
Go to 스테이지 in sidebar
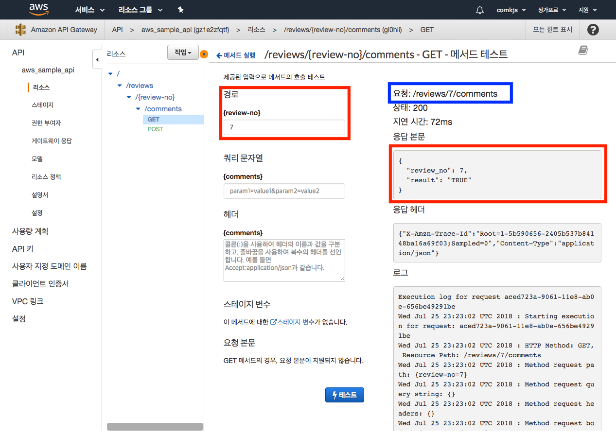coord(42,105)
